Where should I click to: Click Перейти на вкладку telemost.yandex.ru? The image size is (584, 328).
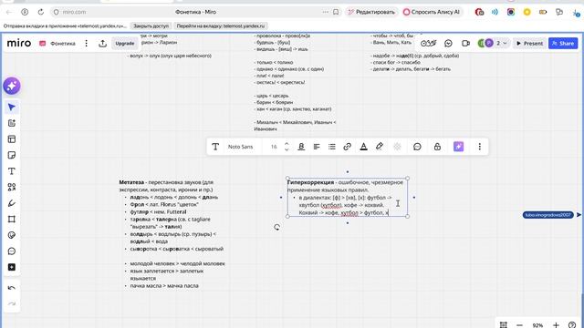point(221,26)
